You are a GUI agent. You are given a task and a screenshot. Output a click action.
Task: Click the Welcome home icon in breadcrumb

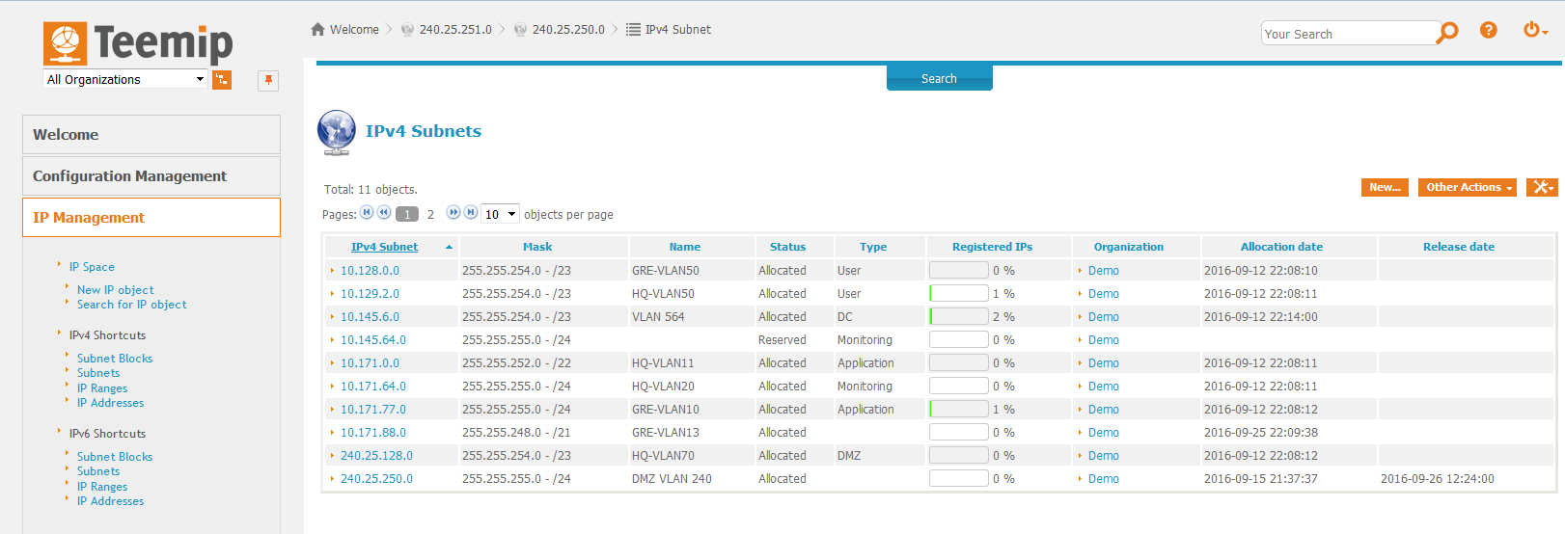318,30
